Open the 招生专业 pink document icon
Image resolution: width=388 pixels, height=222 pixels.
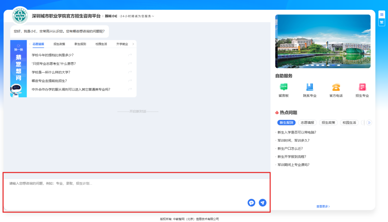362,87
